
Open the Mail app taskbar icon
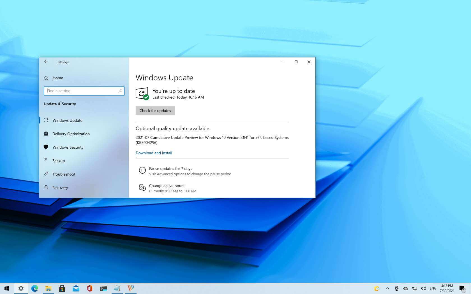pyautogui.click(x=76, y=288)
